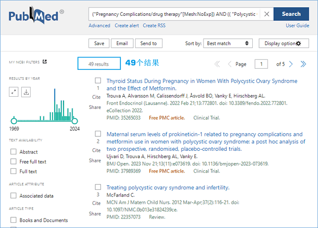Click the page number input field
The width and height of the screenshot is (318, 228).
coord(261,64)
